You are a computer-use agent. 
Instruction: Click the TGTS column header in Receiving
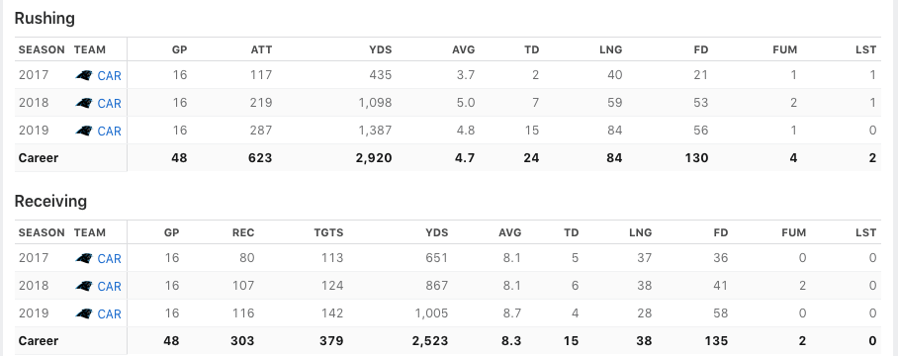point(328,233)
